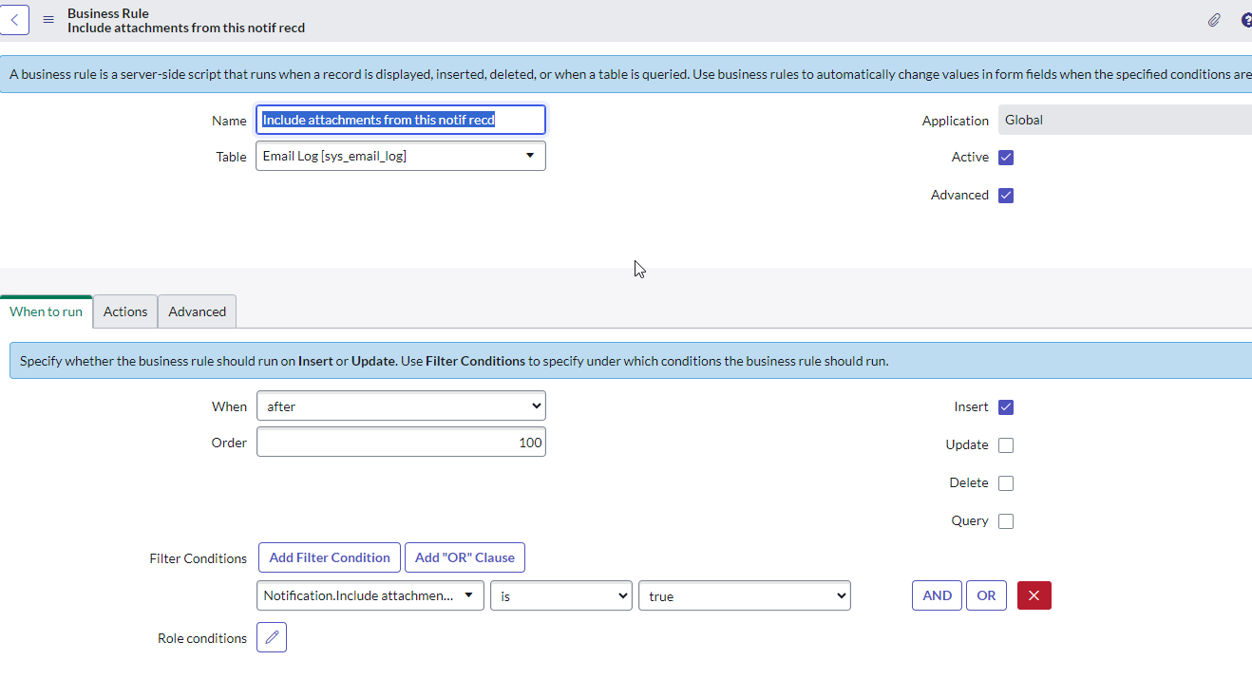Click into the Order input field
1252x679 pixels.
pyautogui.click(x=400, y=443)
